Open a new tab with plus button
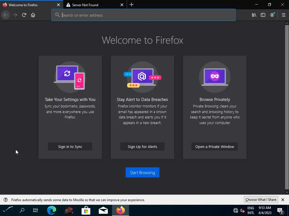The image size is (289, 216). click(132, 5)
